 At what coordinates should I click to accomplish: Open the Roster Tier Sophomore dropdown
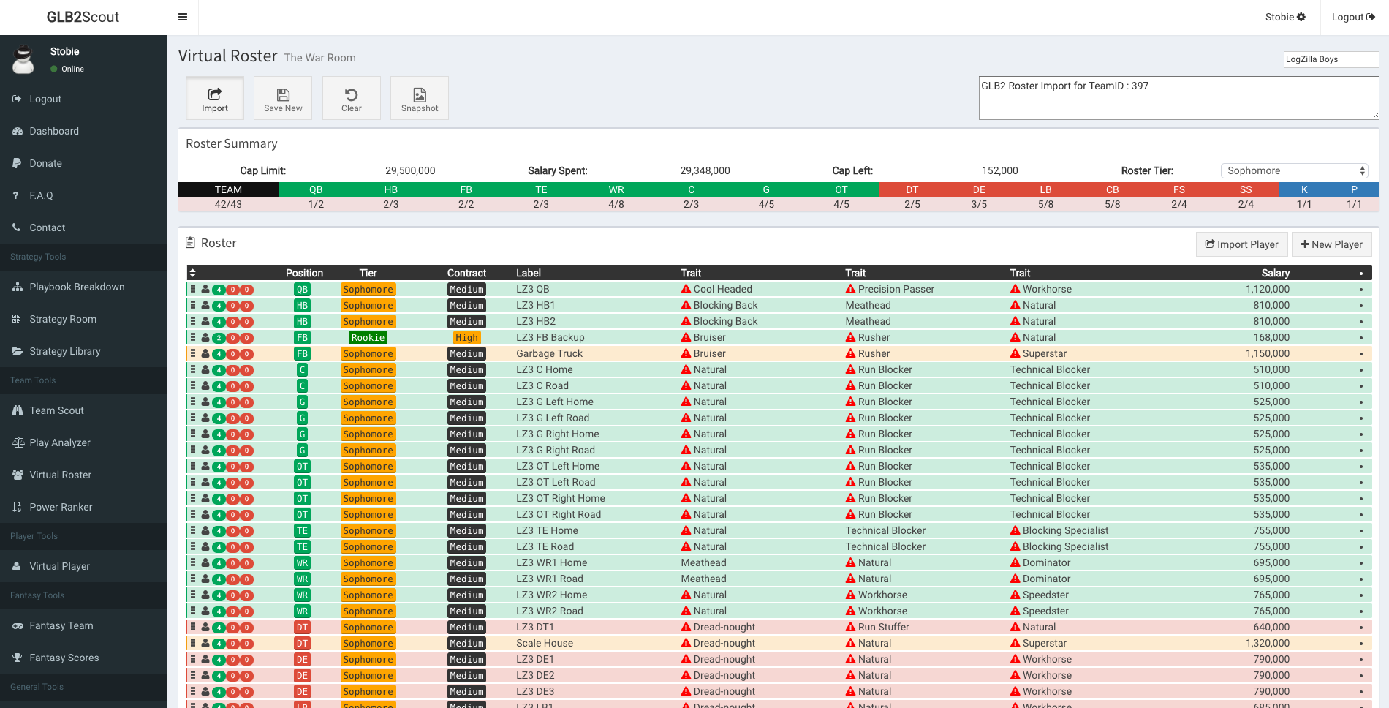[1294, 170]
